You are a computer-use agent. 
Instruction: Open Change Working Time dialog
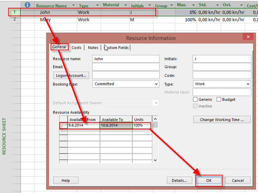coord(222,120)
